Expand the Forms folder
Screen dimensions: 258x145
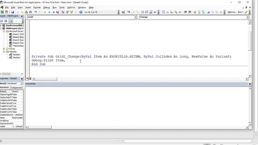point(4,49)
